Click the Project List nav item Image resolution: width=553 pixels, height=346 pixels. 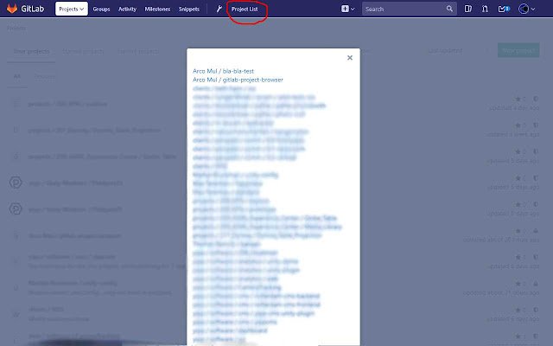tap(245, 9)
